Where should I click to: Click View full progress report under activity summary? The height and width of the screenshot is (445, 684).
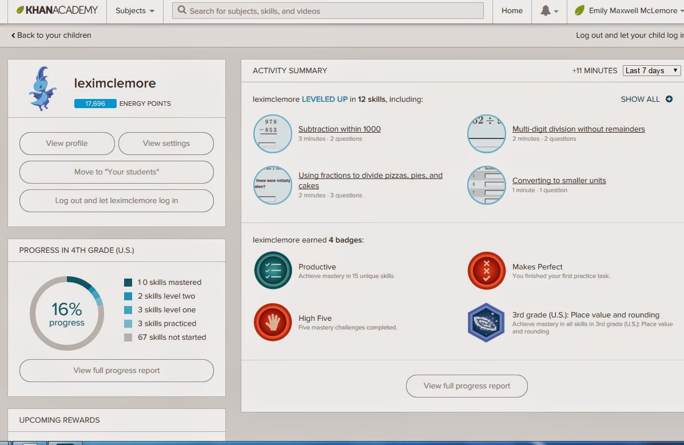[467, 386]
